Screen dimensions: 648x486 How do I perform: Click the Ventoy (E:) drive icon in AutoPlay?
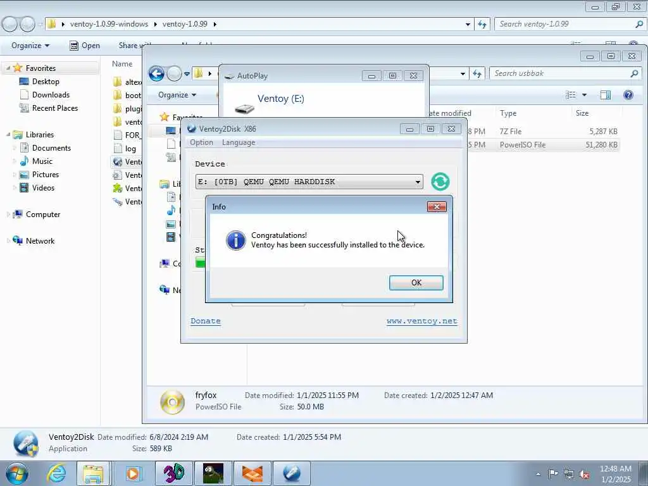pyautogui.click(x=244, y=108)
